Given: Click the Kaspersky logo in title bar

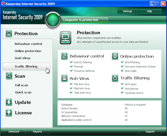Looking at the screenshot, I should point(3,4).
